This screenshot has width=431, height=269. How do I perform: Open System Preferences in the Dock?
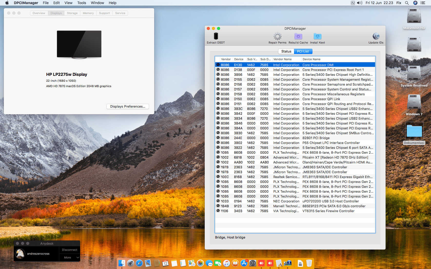point(253,263)
